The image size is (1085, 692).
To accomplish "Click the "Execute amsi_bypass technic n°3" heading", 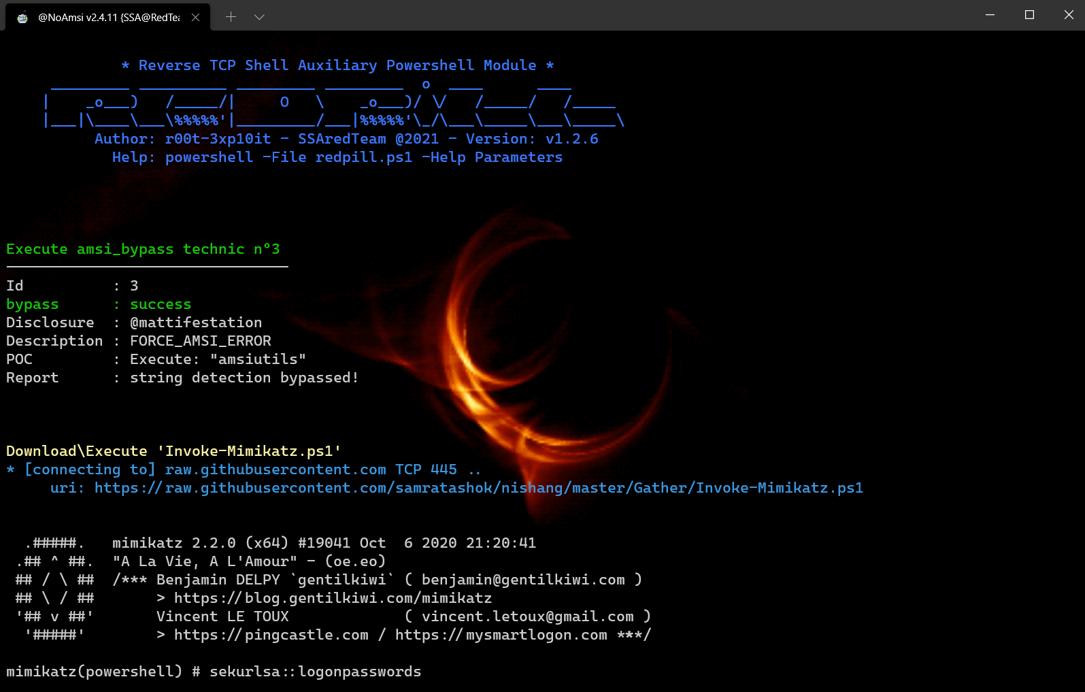I will 143,249.
